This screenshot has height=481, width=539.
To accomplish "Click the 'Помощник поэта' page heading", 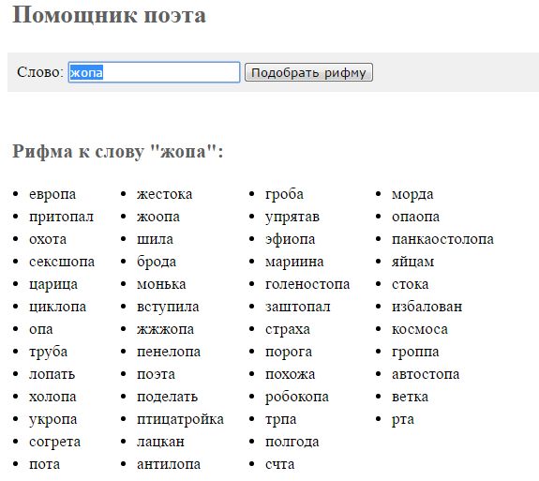I will 109,15.
